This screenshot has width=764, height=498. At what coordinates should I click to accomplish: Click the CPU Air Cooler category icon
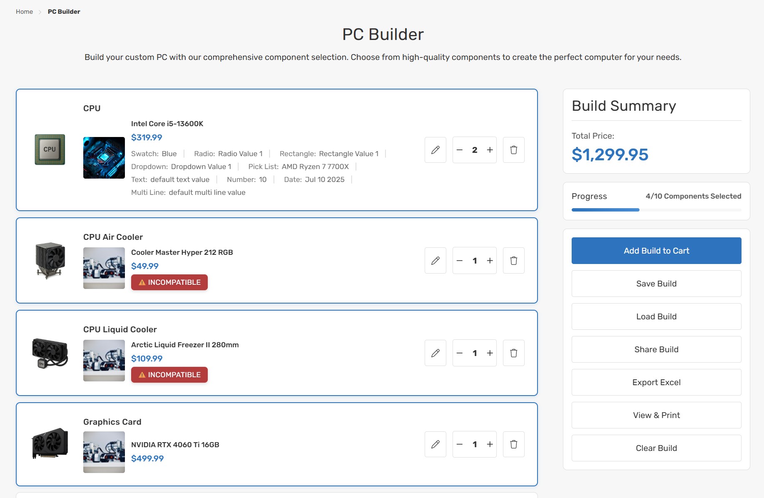50,260
